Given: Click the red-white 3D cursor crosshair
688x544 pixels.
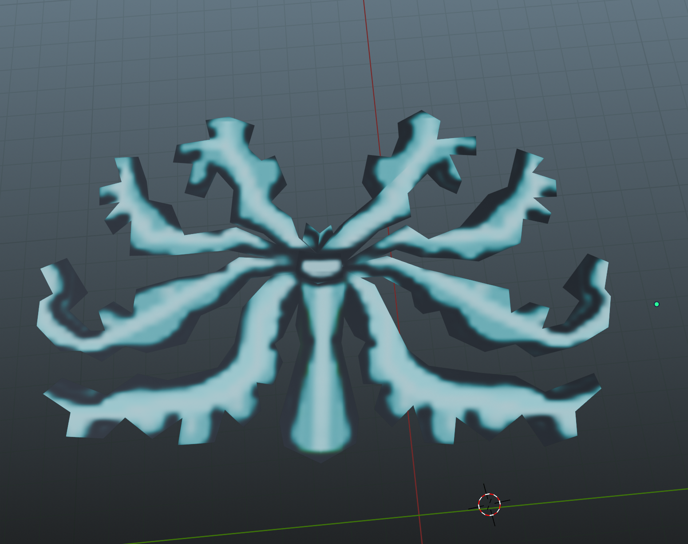Looking at the screenshot, I should (x=489, y=504).
